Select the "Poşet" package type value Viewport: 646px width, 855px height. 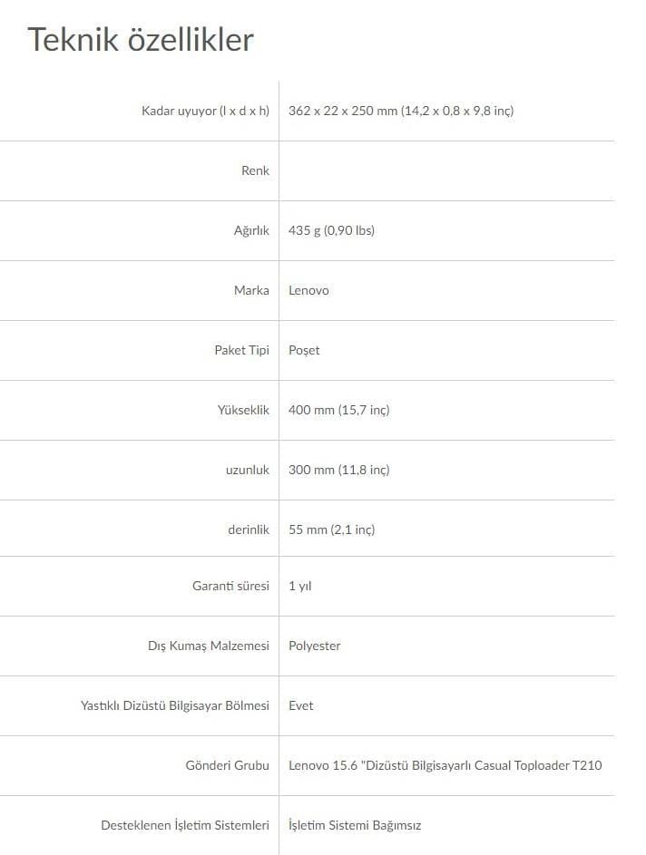(304, 350)
